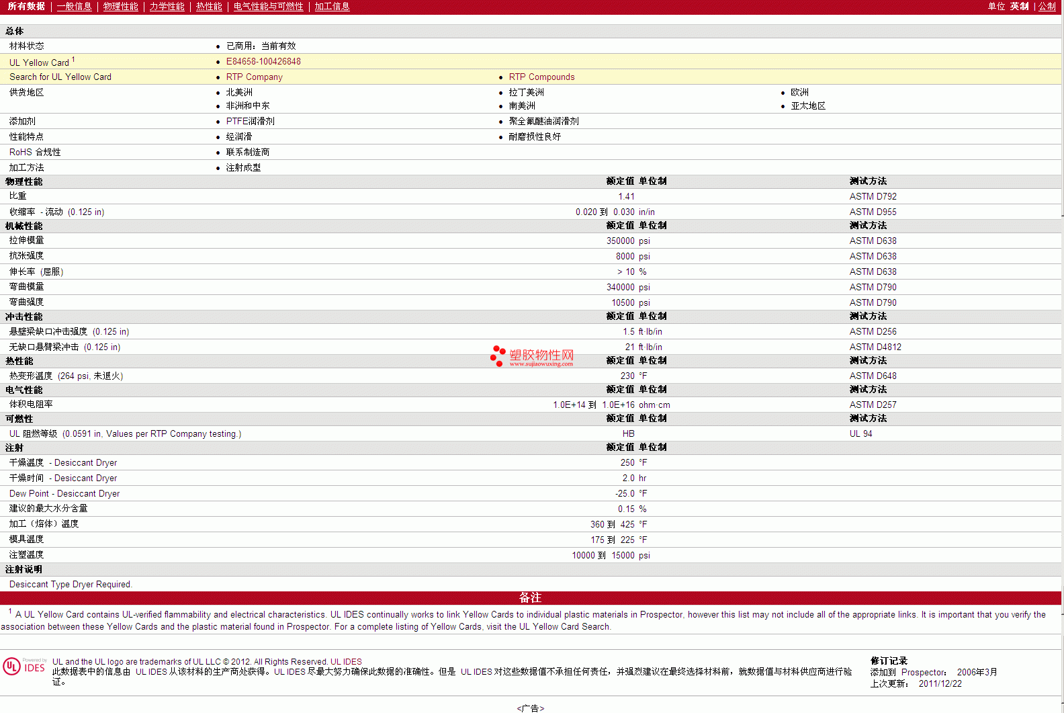The height and width of the screenshot is (713, 1064).
Task: Click the 可燃性 section header
Action: tap(19, 419)
